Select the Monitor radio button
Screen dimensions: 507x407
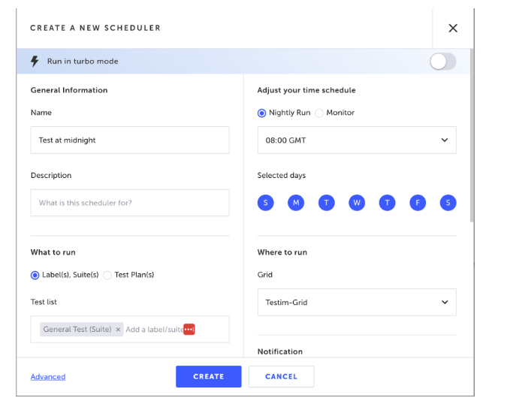tap(319, 113)
